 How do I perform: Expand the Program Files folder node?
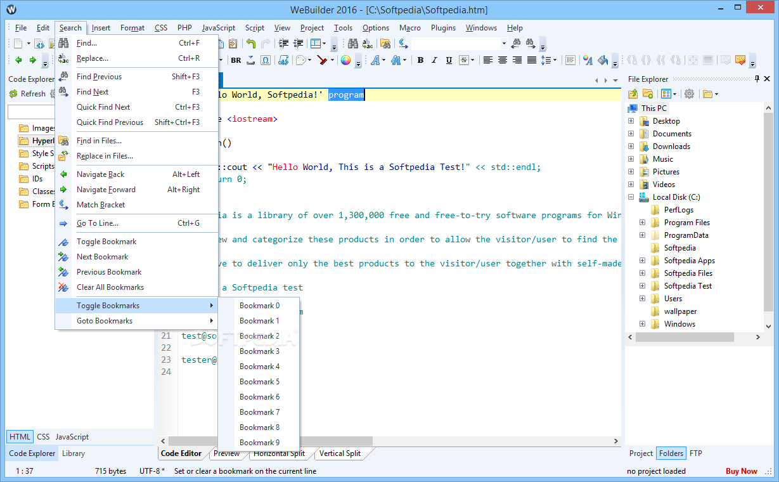pos(642,223)
